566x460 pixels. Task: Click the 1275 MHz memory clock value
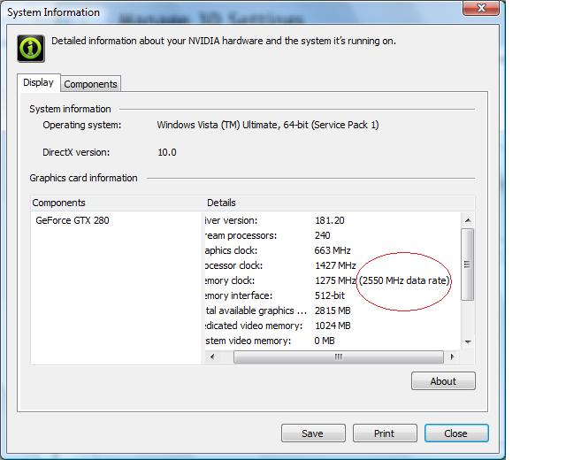335,280
